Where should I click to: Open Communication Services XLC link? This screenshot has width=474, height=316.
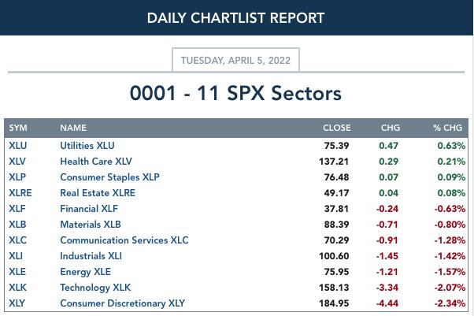pyautogui.click(x=124, y=240)
